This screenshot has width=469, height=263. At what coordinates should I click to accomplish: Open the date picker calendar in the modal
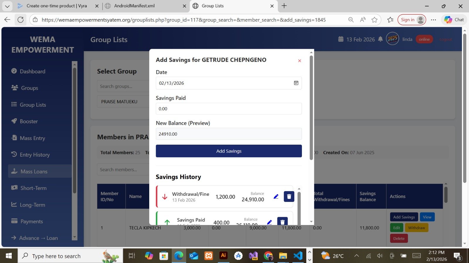(x=296, y=83)
